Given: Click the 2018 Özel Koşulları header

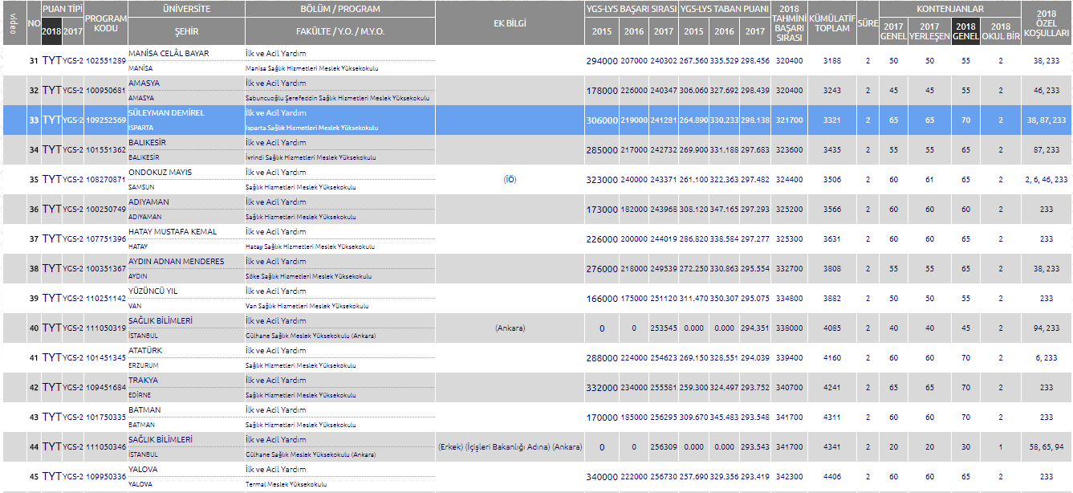Looking at the screenshot, I should coord(1046,24).
